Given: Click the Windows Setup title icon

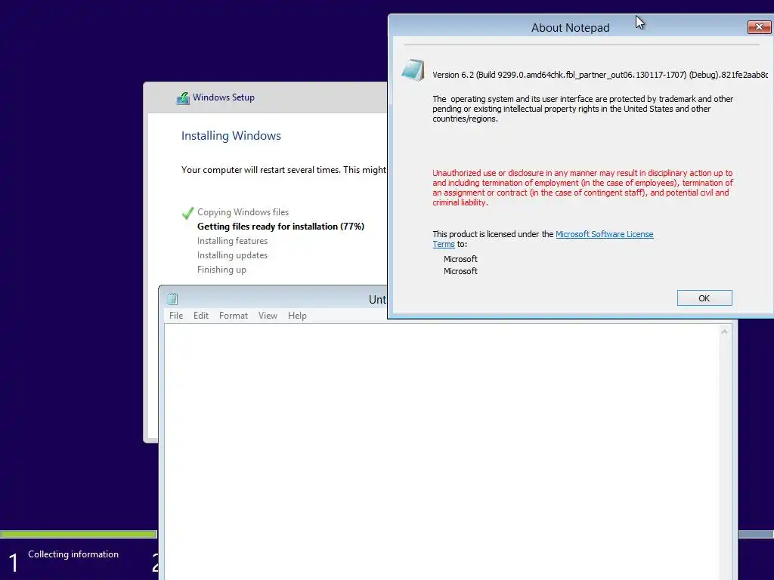Looking at the screenshot, I should [x=183, y=98].
